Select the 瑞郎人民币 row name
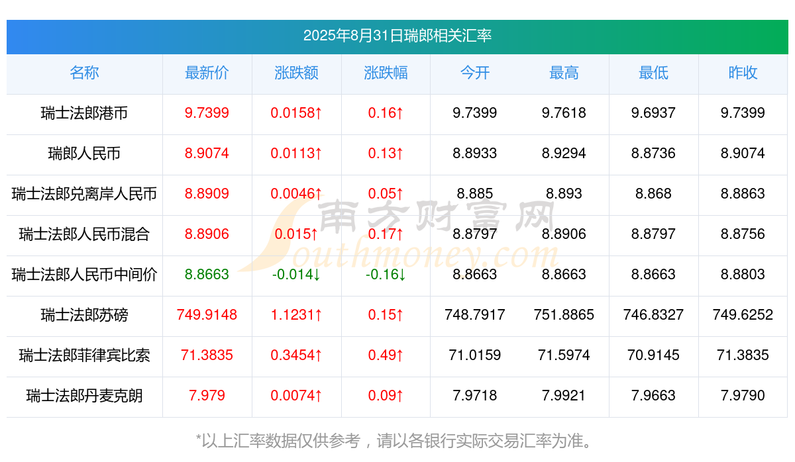Viewport: 795px width, 462px height. [84, 154]
